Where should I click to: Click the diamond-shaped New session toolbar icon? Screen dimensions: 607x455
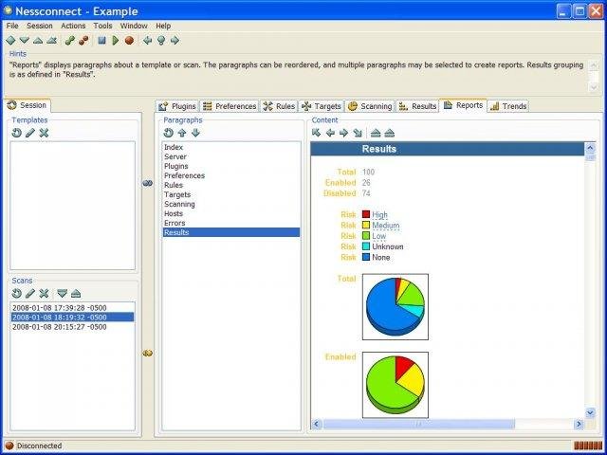pos(10,40)
